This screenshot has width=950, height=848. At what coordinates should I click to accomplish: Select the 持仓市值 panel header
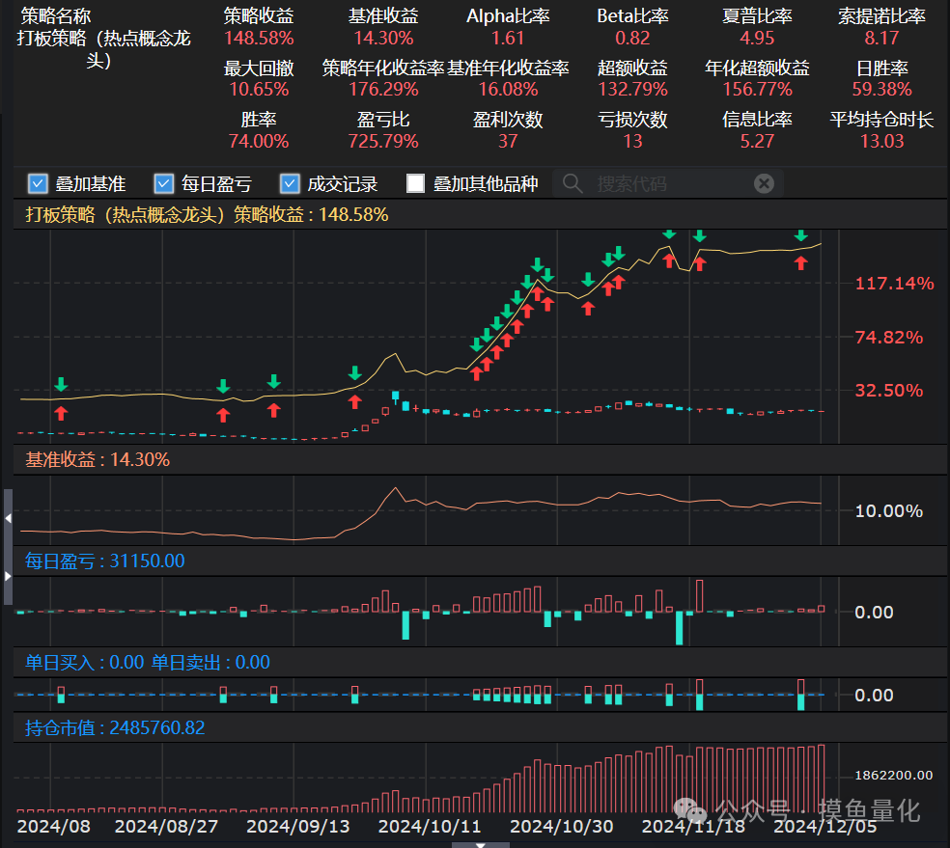click(x=115, y=727)
